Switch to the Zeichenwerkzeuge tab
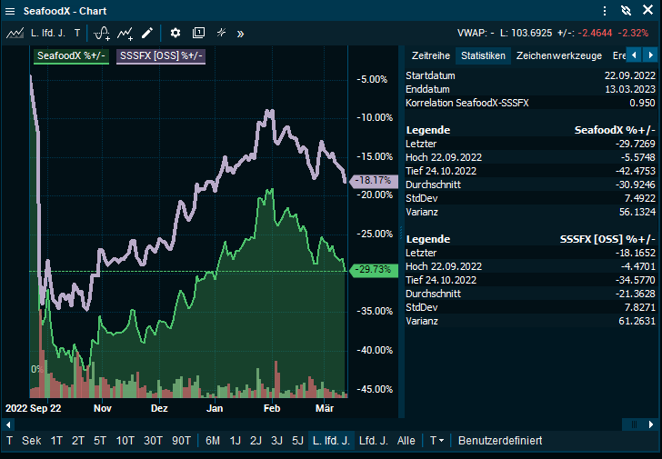This screenshot has width=662, height=459. coord(557,55)
